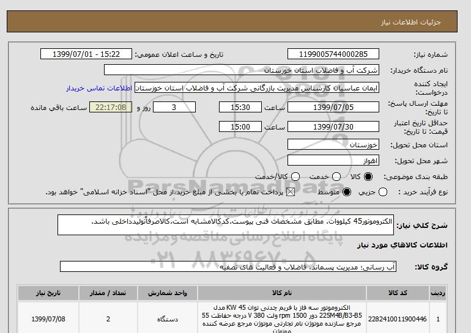Image resolution: width=471 pixels, height=333 pixels.
Task: Click the goods group field آب رسانی
Action: (x=228, y=266)
